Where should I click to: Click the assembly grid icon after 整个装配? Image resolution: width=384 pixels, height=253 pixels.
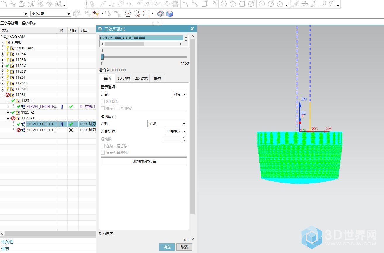click(x=77, y=13)
